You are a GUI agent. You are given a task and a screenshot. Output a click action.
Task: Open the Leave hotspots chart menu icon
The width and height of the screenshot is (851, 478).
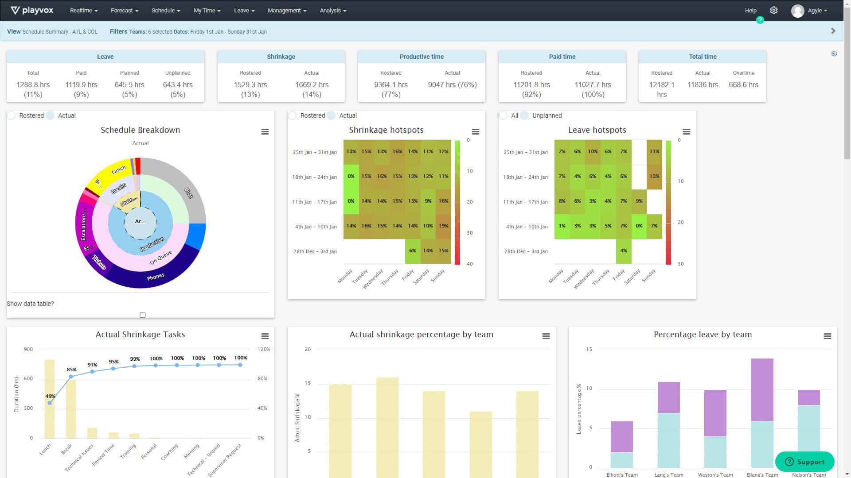click(687, 132)
